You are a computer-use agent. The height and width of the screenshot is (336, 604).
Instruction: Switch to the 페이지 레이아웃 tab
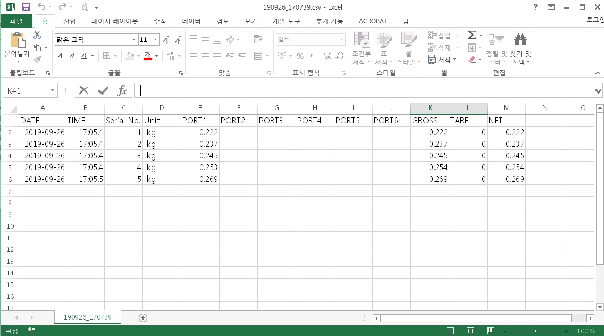pos(114,21)
